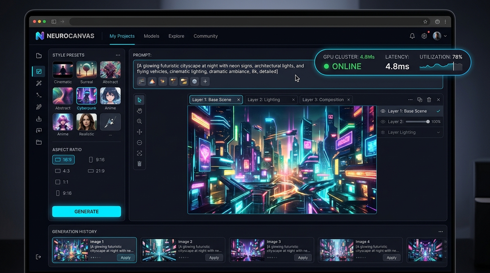Click the plus button under the prompt
The width and height of the screenshot is (490, 273).
pyautogui.click(x=205, y=81)
